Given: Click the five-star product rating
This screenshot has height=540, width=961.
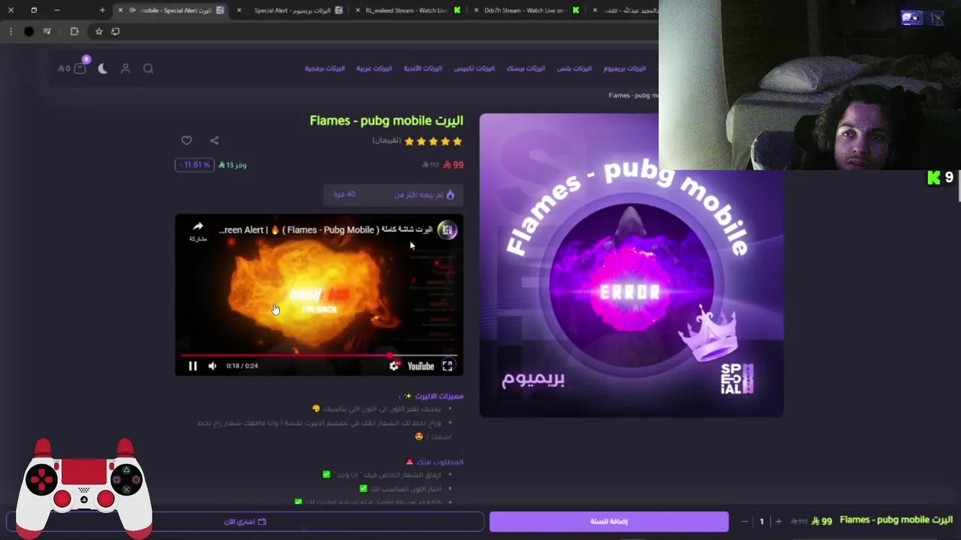Looking at the screenshot, I should click(x=433, y=141).
